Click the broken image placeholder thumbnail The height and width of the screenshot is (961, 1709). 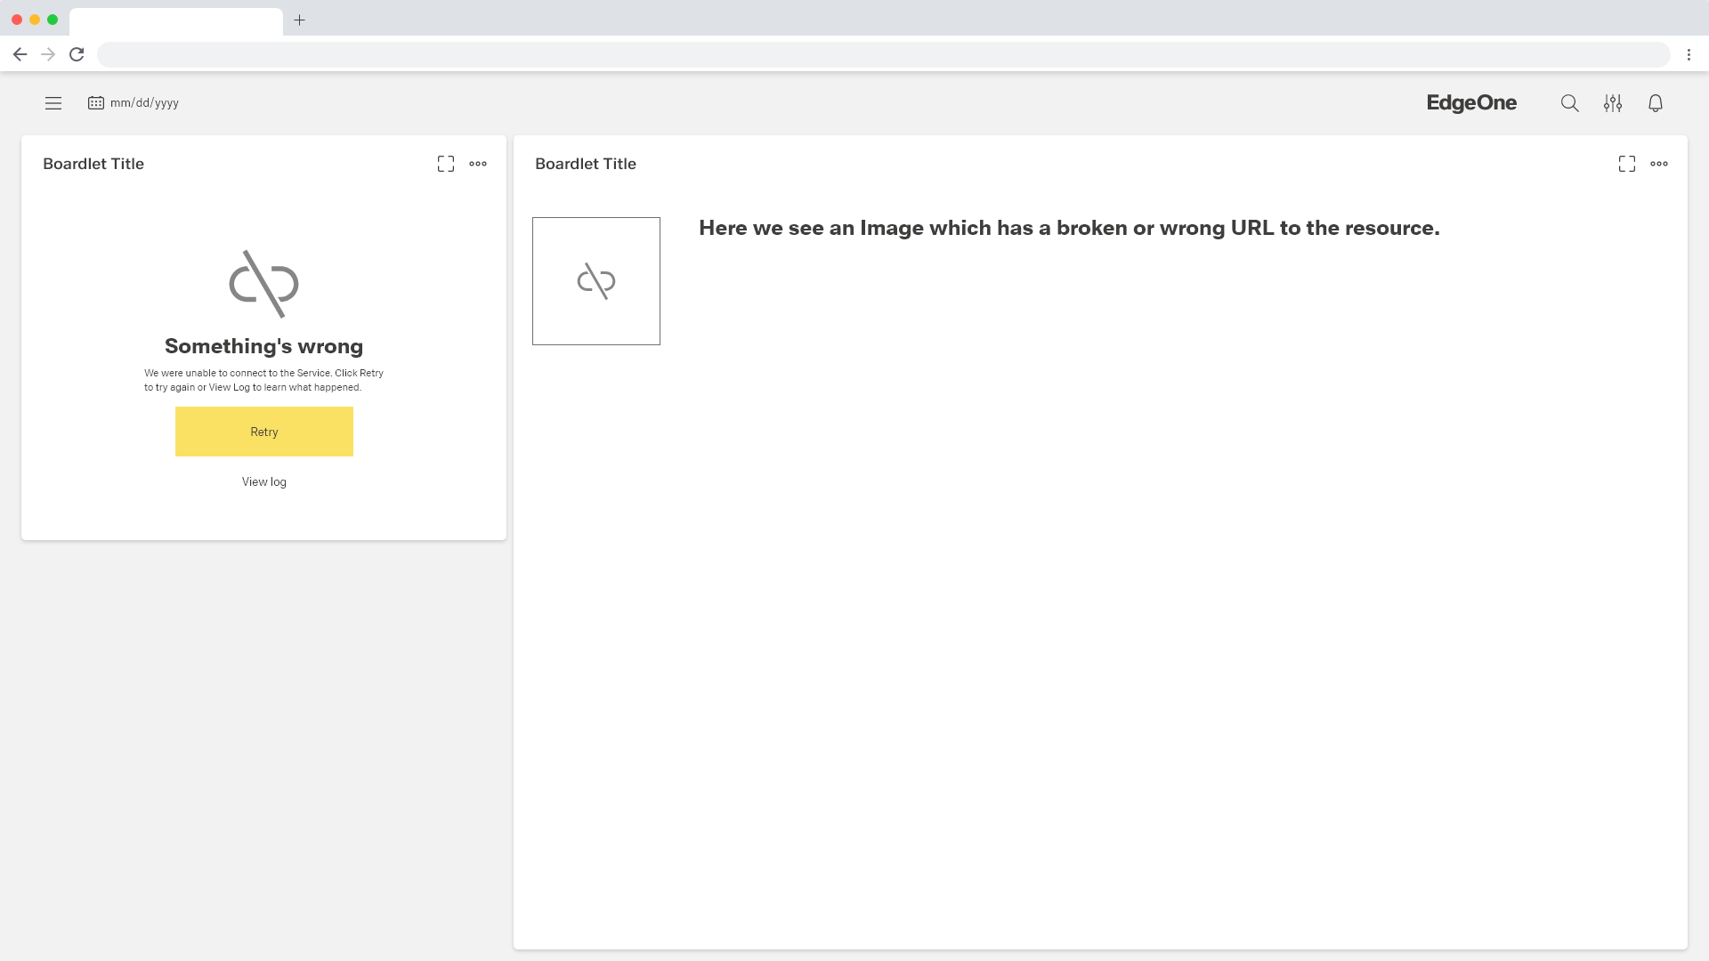[596, 281]
